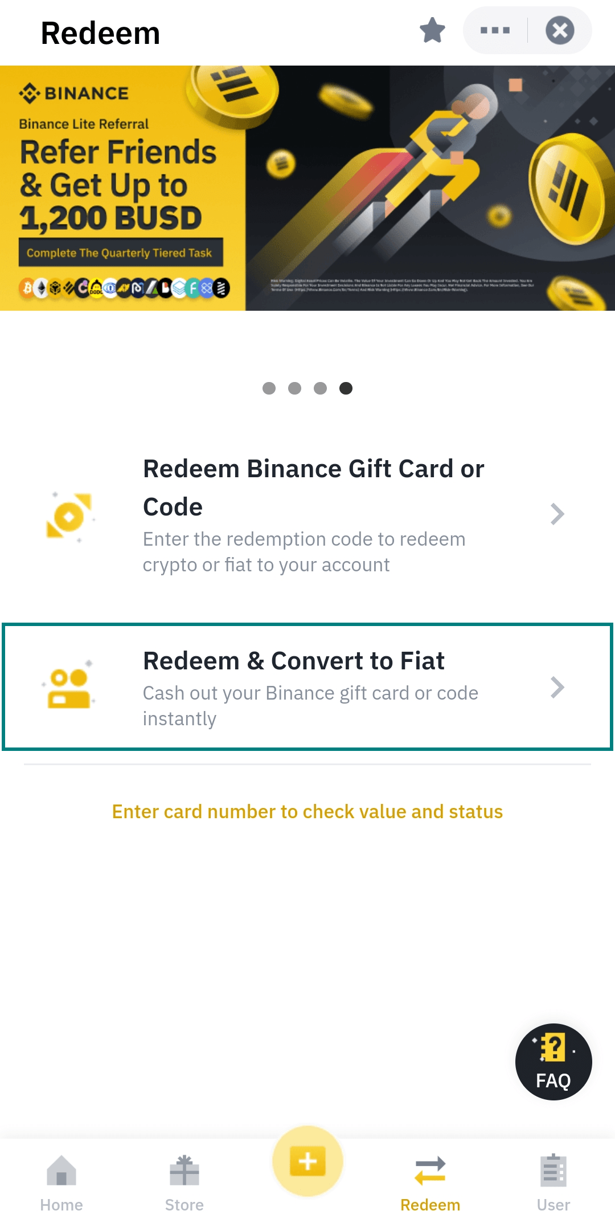Switch to the Store tab
This screenshot has width=615, height=1231.
[184, 1183]
